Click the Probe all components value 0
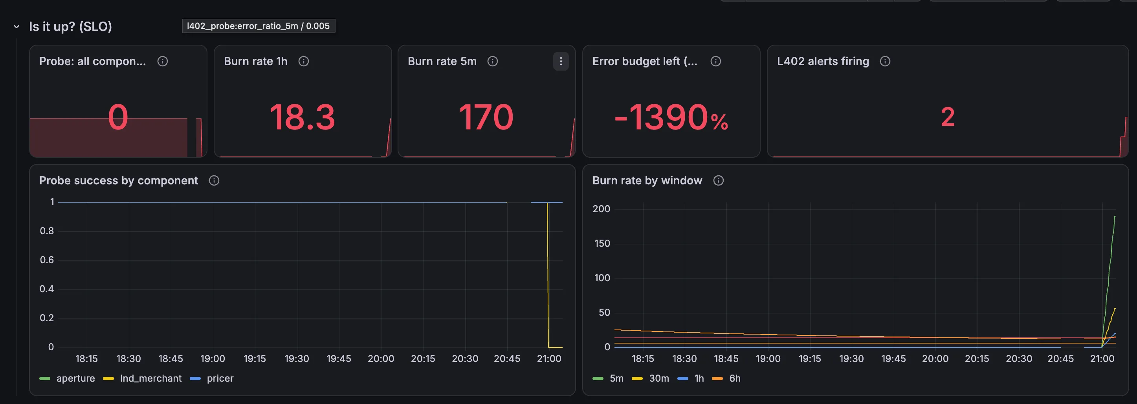1137x404 pixels. tap(118, 117)
